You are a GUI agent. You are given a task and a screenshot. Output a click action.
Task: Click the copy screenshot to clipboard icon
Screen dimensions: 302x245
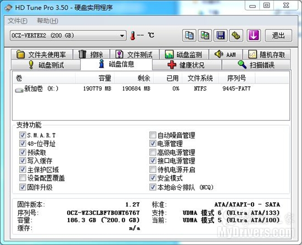pyautogui.click(x=205, y=36)
